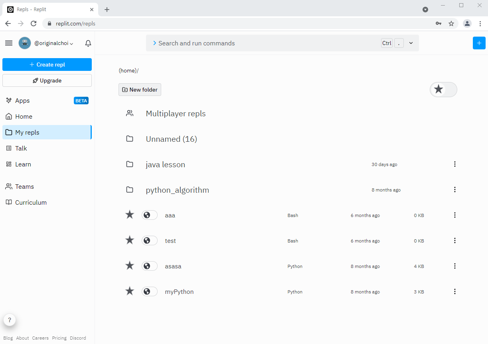Viewport: 488px width, 344px height.
Task: Star the myPython repl
Action: point(130,291)
